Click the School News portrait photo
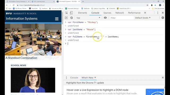170x95 pixels. pos(33,80)
